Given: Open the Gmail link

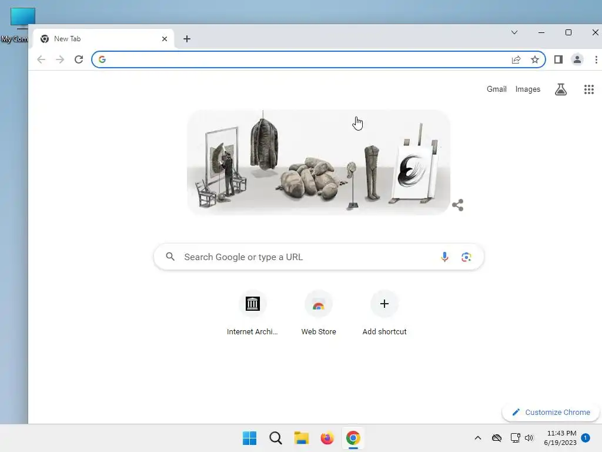Looking at the screenshot, I should [x=496, y=89].
